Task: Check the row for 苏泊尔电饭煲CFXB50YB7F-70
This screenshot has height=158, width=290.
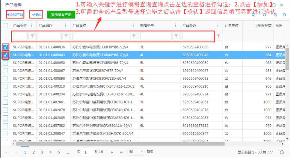Action: pos(5,71)
